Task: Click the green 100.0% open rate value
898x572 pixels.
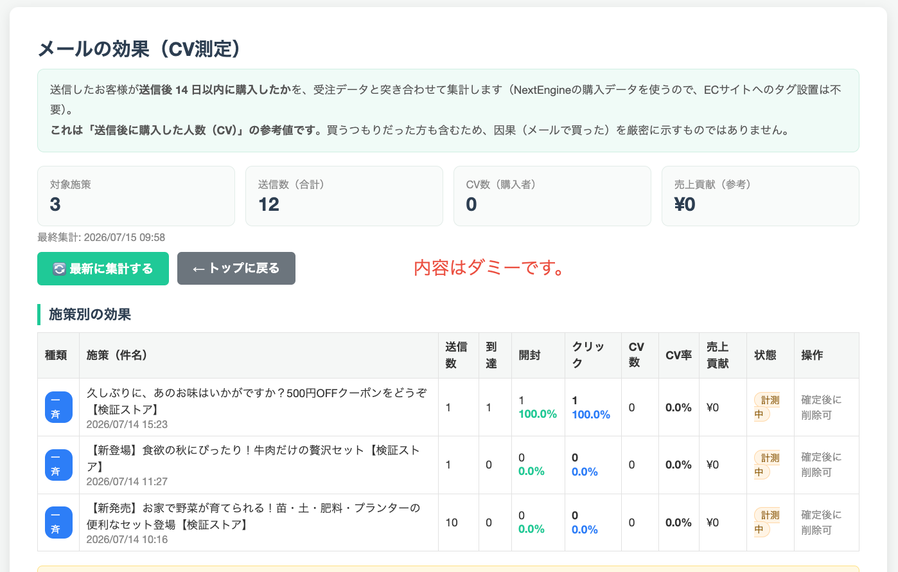Action: point(538,414)
